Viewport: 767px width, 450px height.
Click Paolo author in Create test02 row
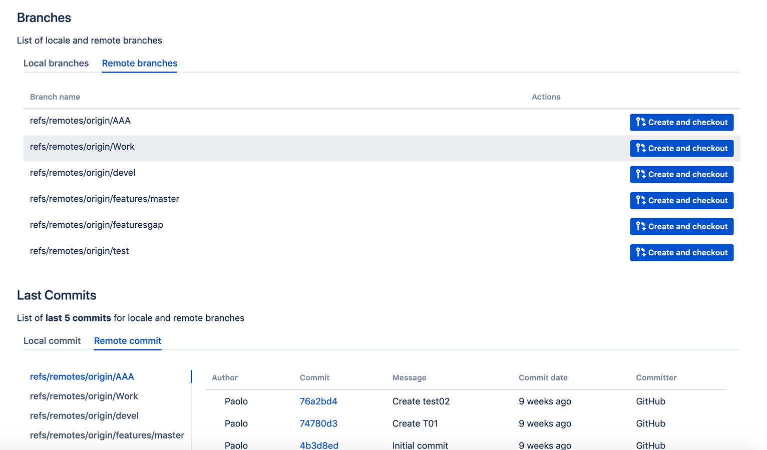point(236,401)
